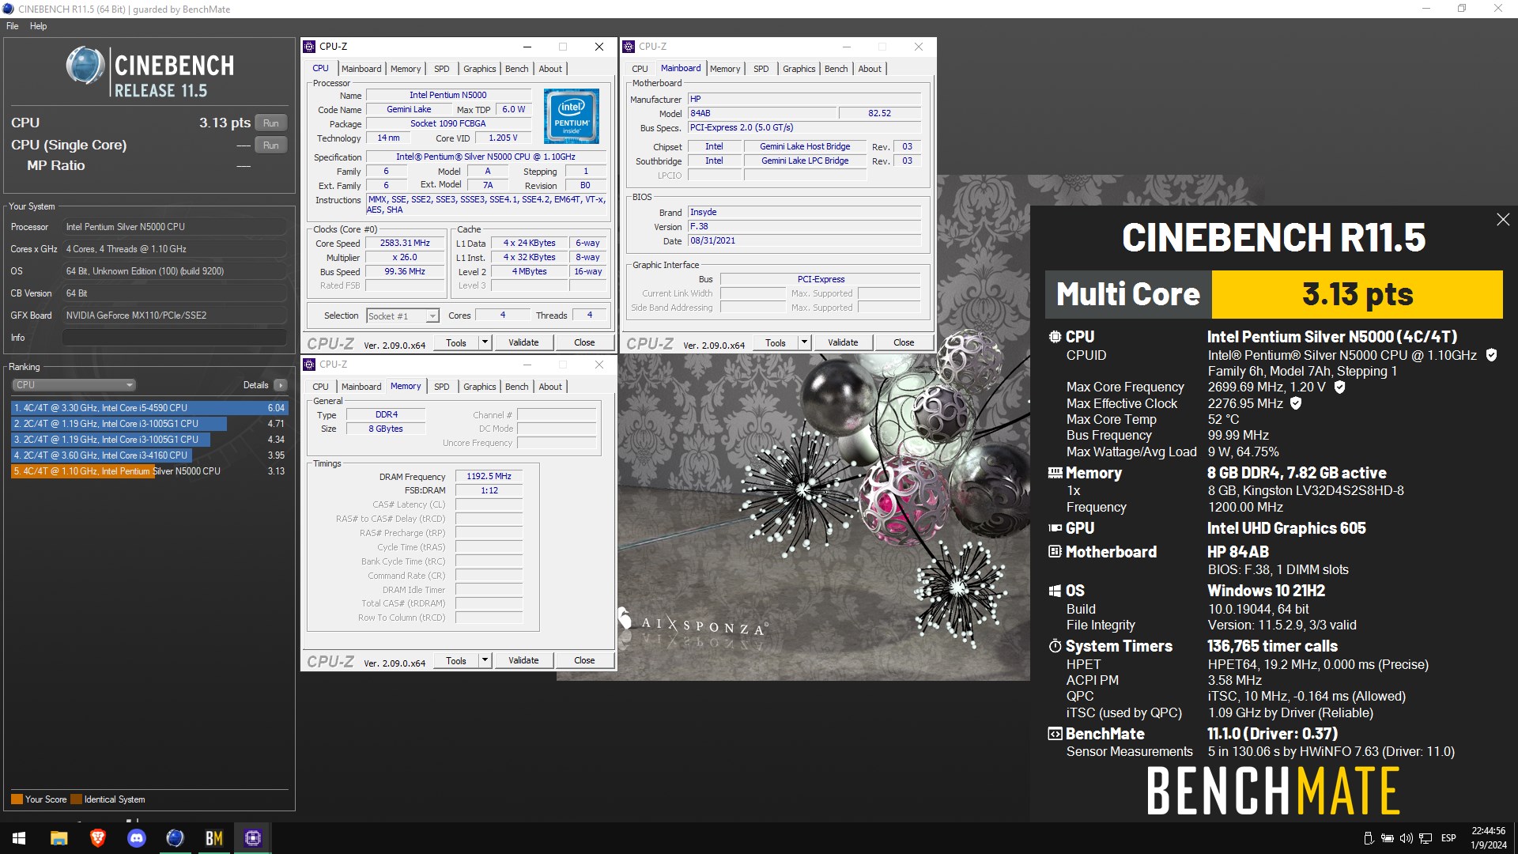This screenshot has width=1518, height=854.
Task: Click the OS Windows icon in BenchMate
Action: [x=1055, y=591]
